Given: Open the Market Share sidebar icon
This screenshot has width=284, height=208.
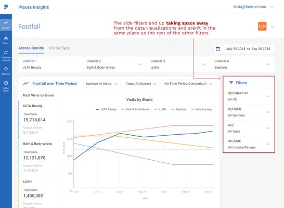Looking at the screenshot, I should 6,86.
